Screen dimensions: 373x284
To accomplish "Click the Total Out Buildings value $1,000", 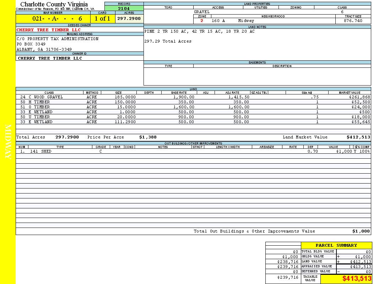I will pyautogui.click(x=361, y=231).
